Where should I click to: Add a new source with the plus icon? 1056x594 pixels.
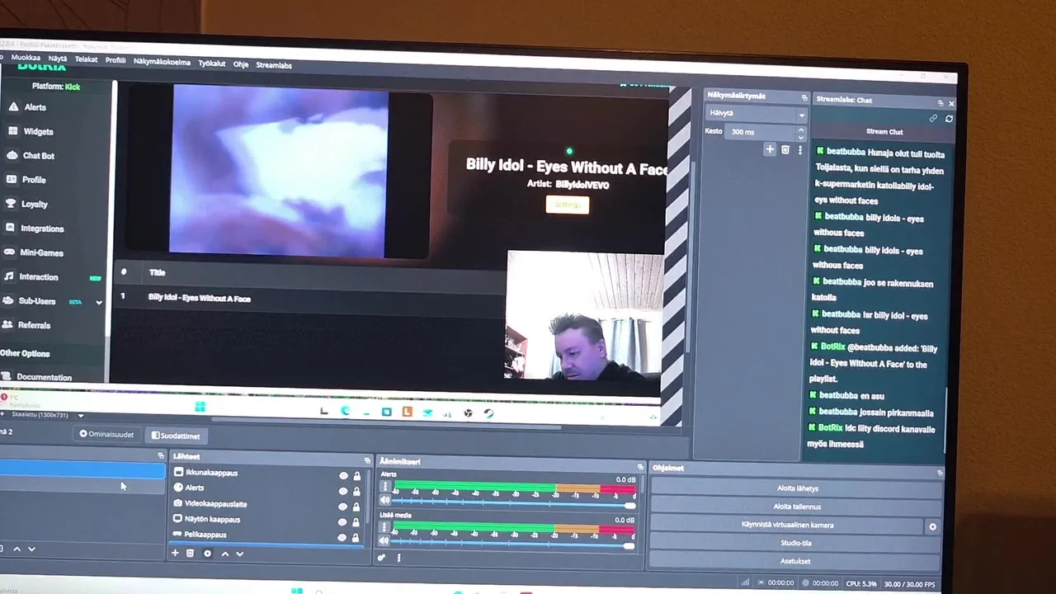pos(175,553)
